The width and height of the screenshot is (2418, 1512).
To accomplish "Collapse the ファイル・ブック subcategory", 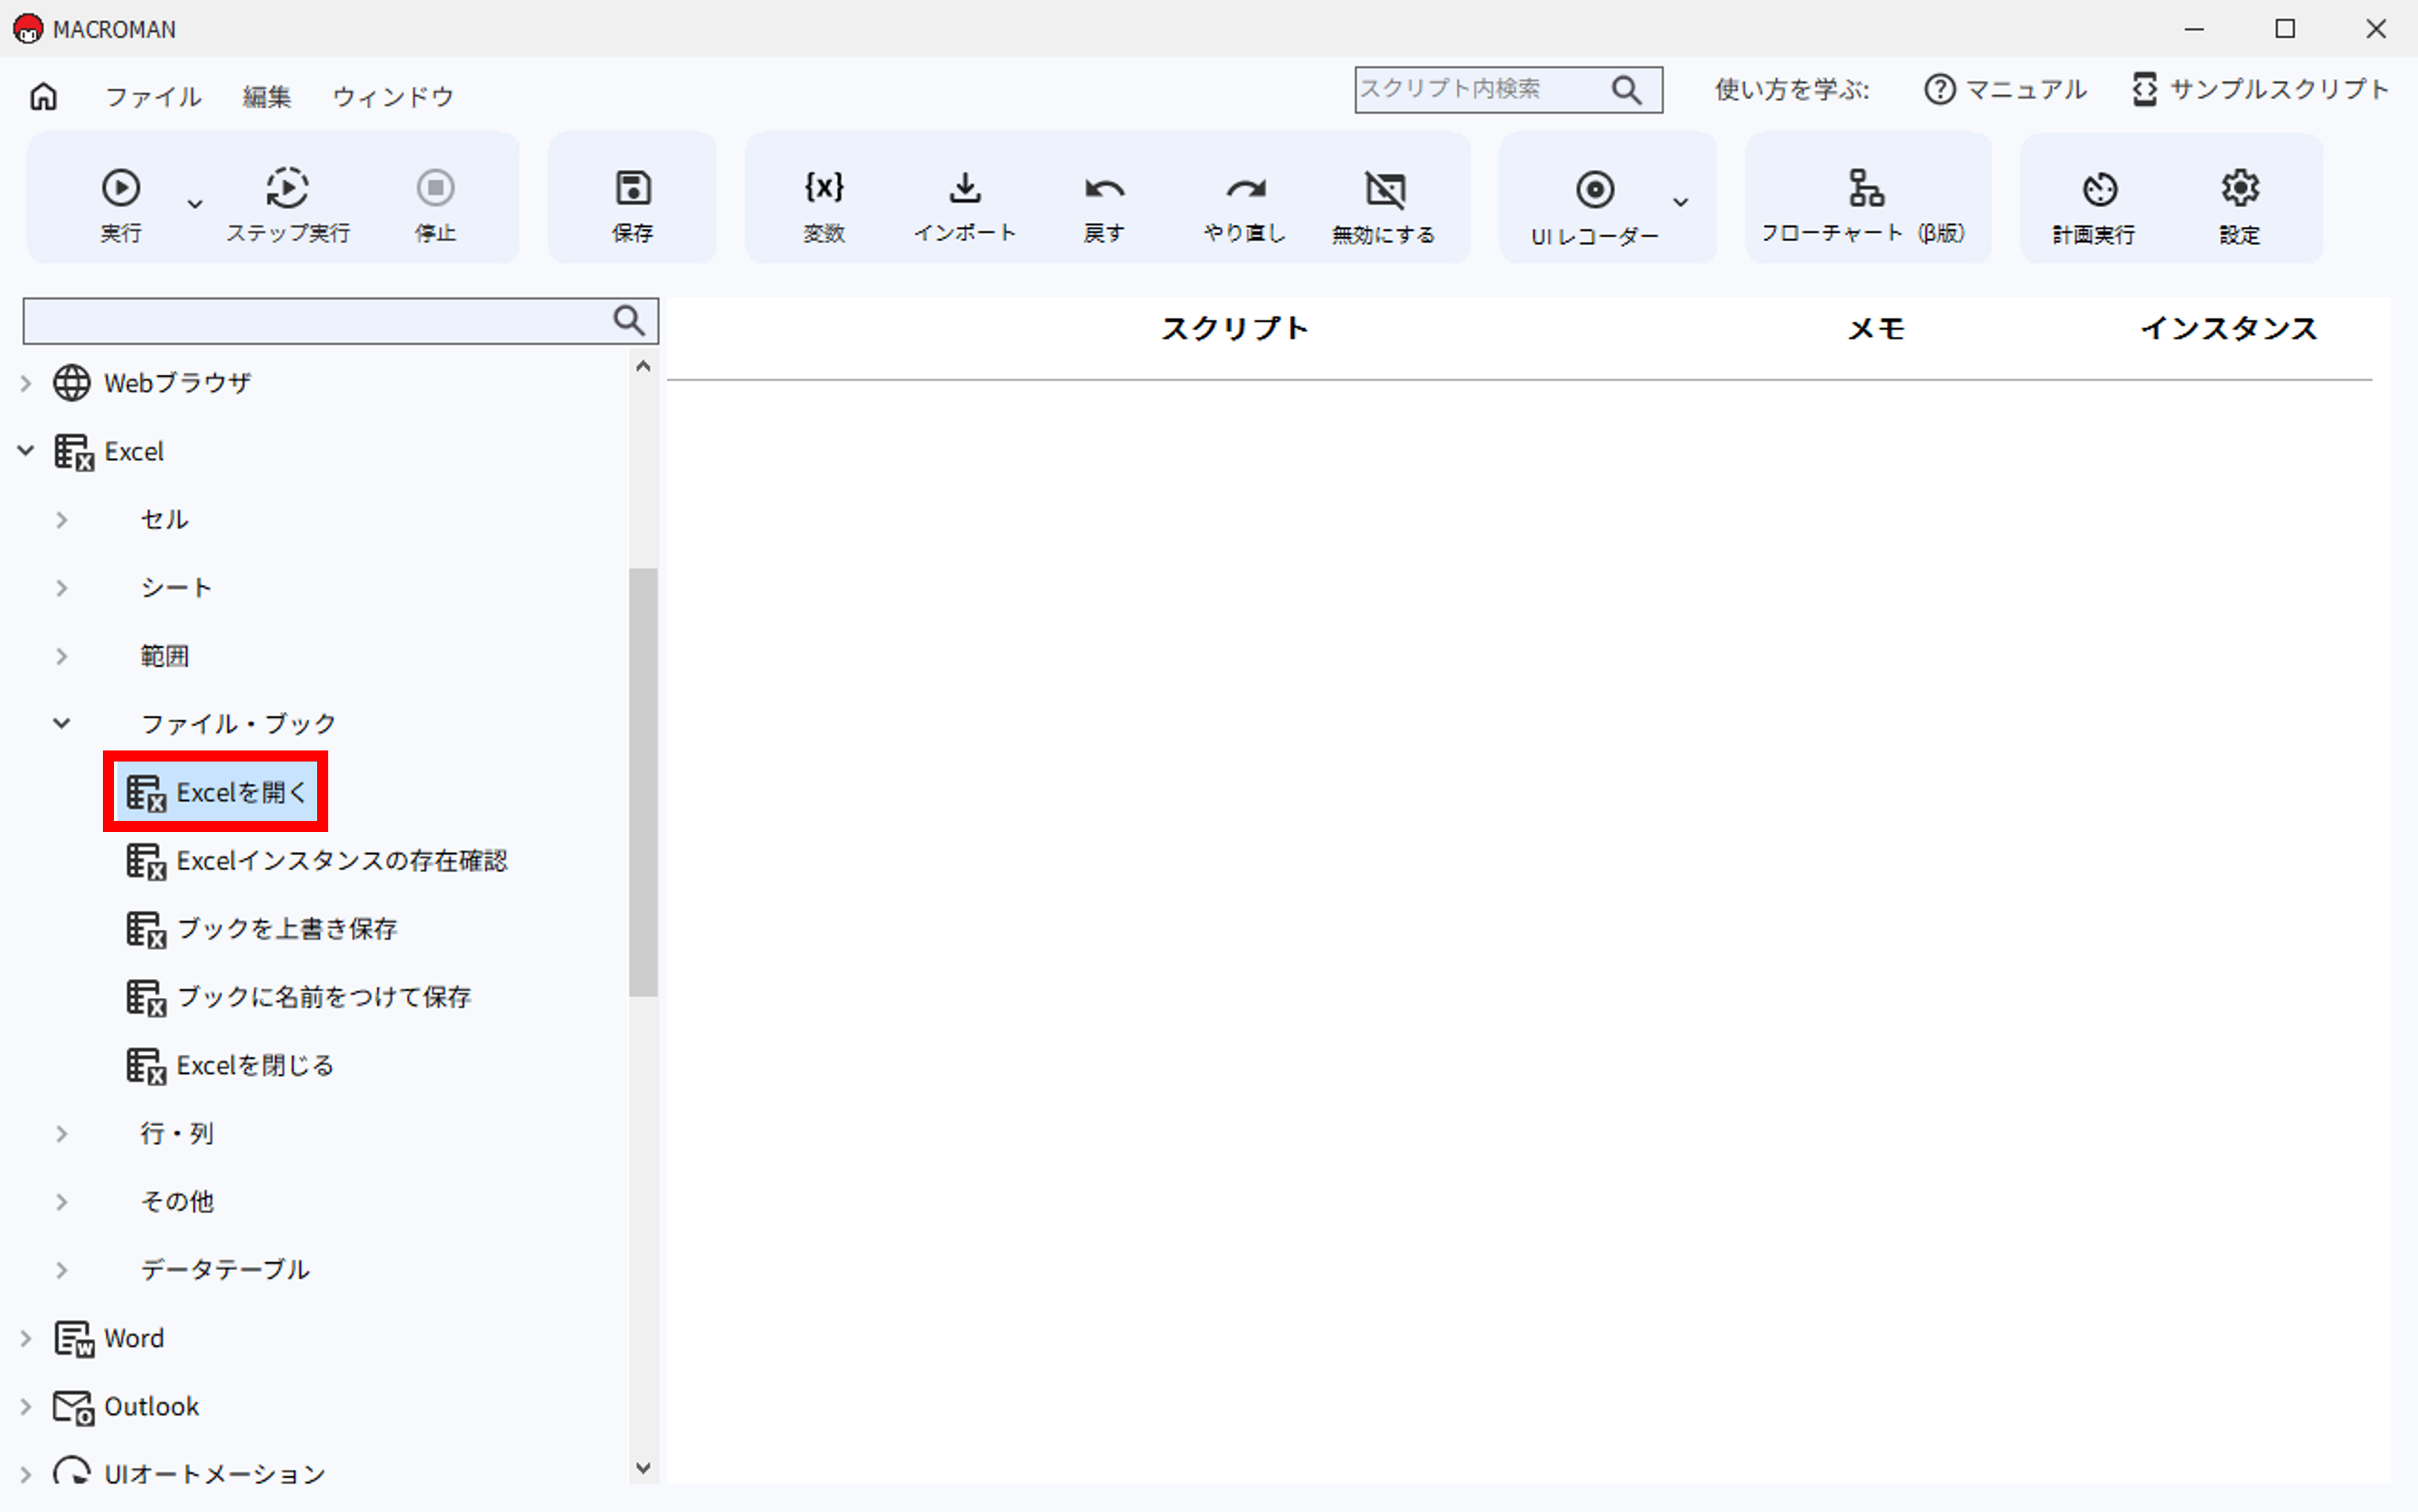I will point(61,724).
